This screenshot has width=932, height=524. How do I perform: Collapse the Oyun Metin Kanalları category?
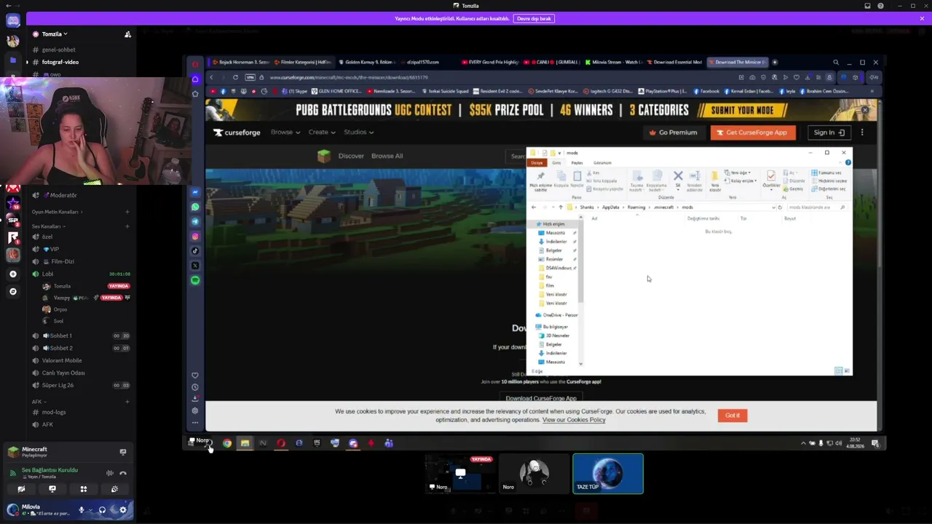coord(57,212)
